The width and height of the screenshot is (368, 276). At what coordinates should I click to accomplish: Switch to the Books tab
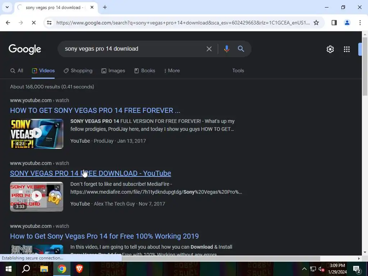click(144, 71)
